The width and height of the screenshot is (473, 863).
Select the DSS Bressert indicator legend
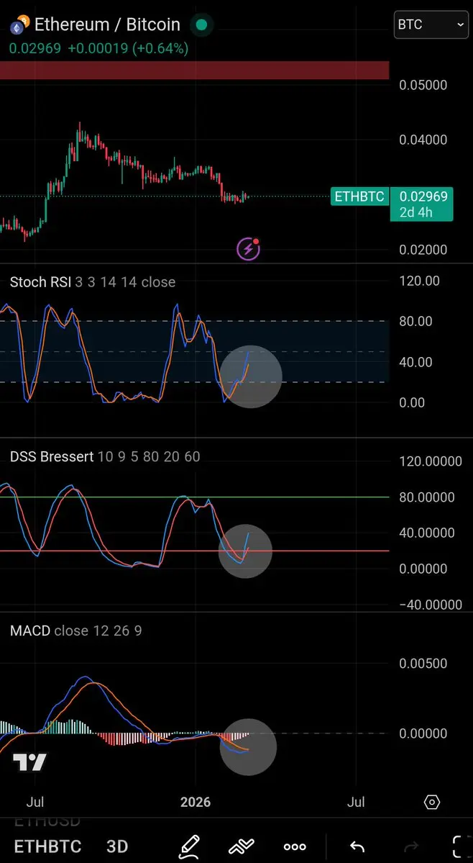[x=105, y=456]
